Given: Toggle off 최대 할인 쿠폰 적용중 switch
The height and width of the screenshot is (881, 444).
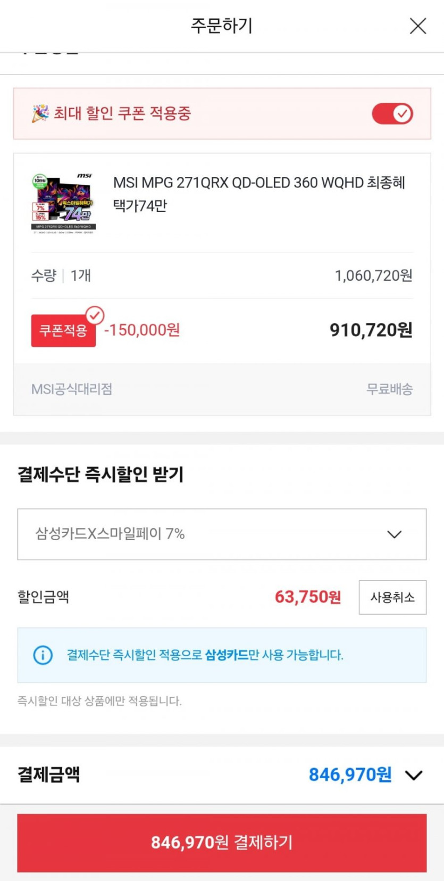Looking at the screenshot, I should click(x=392, y=113).
